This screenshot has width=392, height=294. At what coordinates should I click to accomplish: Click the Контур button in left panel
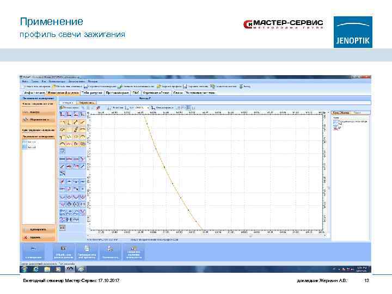coord(38,112)
